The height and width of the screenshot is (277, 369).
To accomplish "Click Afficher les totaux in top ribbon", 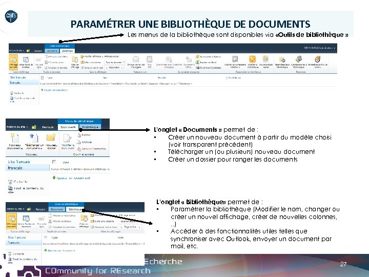I will 54,62.
